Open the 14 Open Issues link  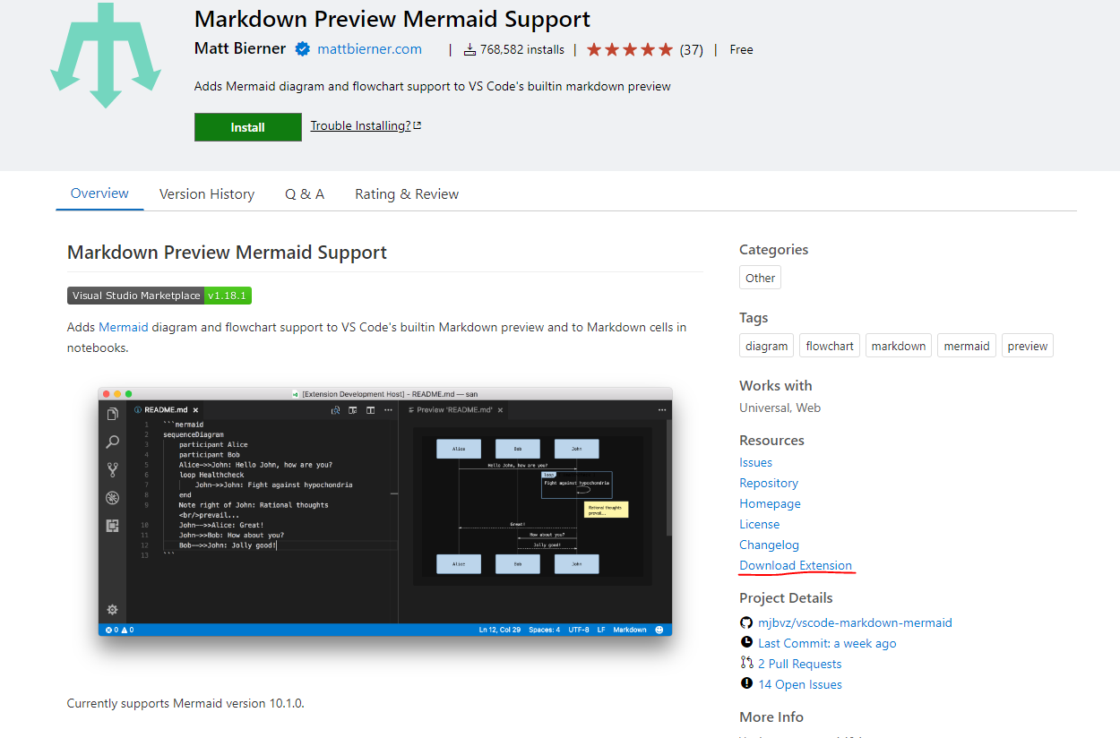(800, 684)
